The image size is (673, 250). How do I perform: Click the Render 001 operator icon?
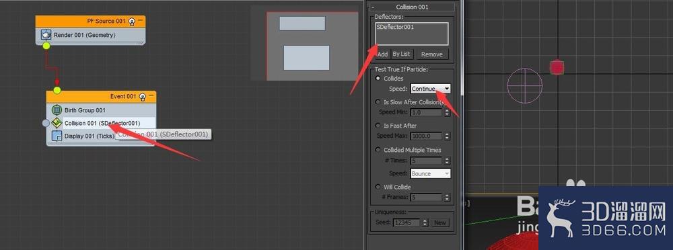pyautogui.click(x=46, y=35)
